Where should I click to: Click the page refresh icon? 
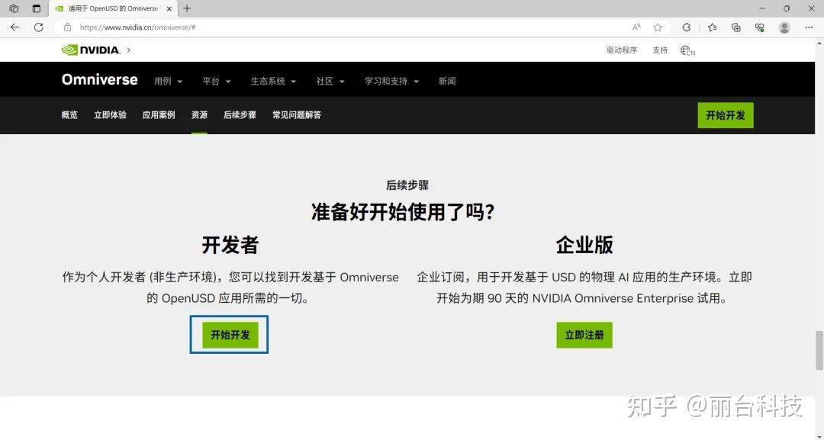pyautogui.click(x=38, y=27)
